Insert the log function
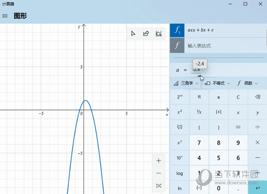 point(180,173)
